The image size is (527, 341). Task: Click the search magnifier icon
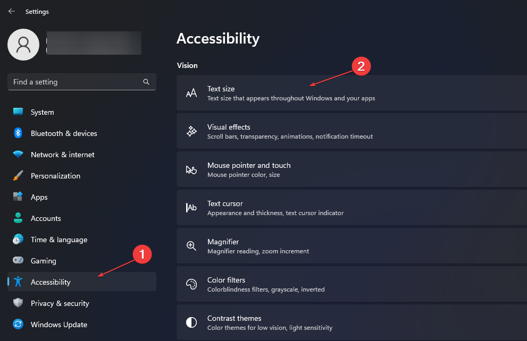point(146,82)
